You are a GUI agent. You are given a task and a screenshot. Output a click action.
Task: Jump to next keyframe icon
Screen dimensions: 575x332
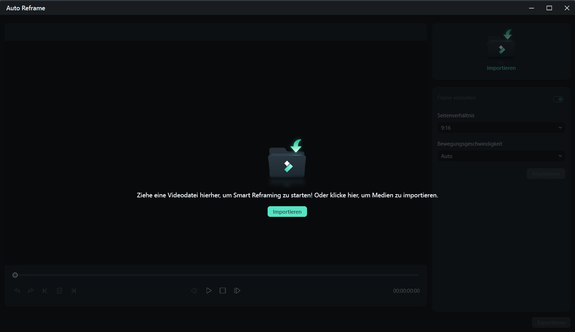tap(73, 291)
